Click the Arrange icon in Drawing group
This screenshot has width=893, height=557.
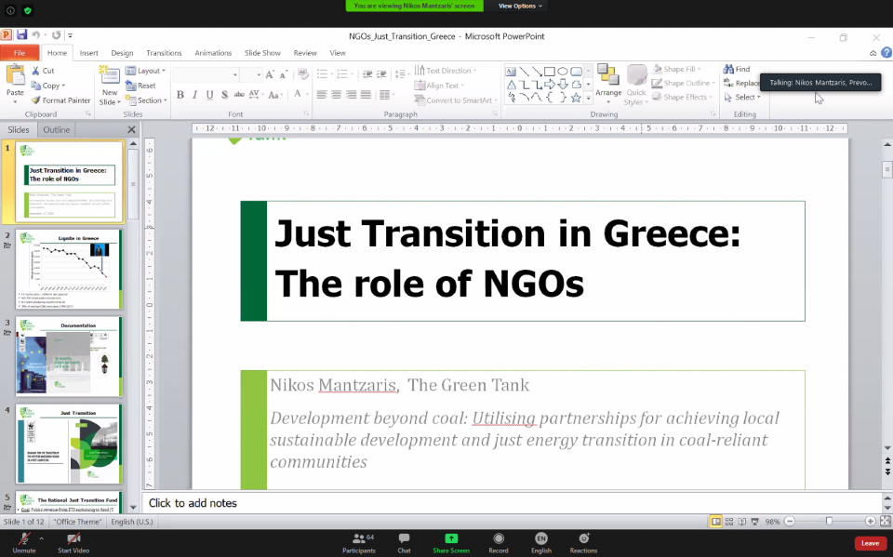pyautogui.click(x=608, y=83)
